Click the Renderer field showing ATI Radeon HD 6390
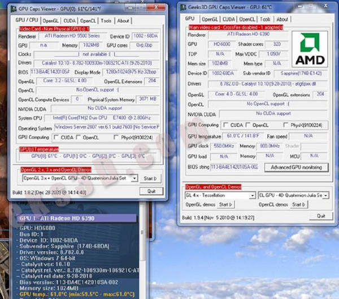Screen dimensions: 339x299 (x=248, y=34)
